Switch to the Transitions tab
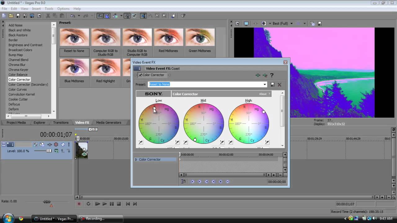 61,123
